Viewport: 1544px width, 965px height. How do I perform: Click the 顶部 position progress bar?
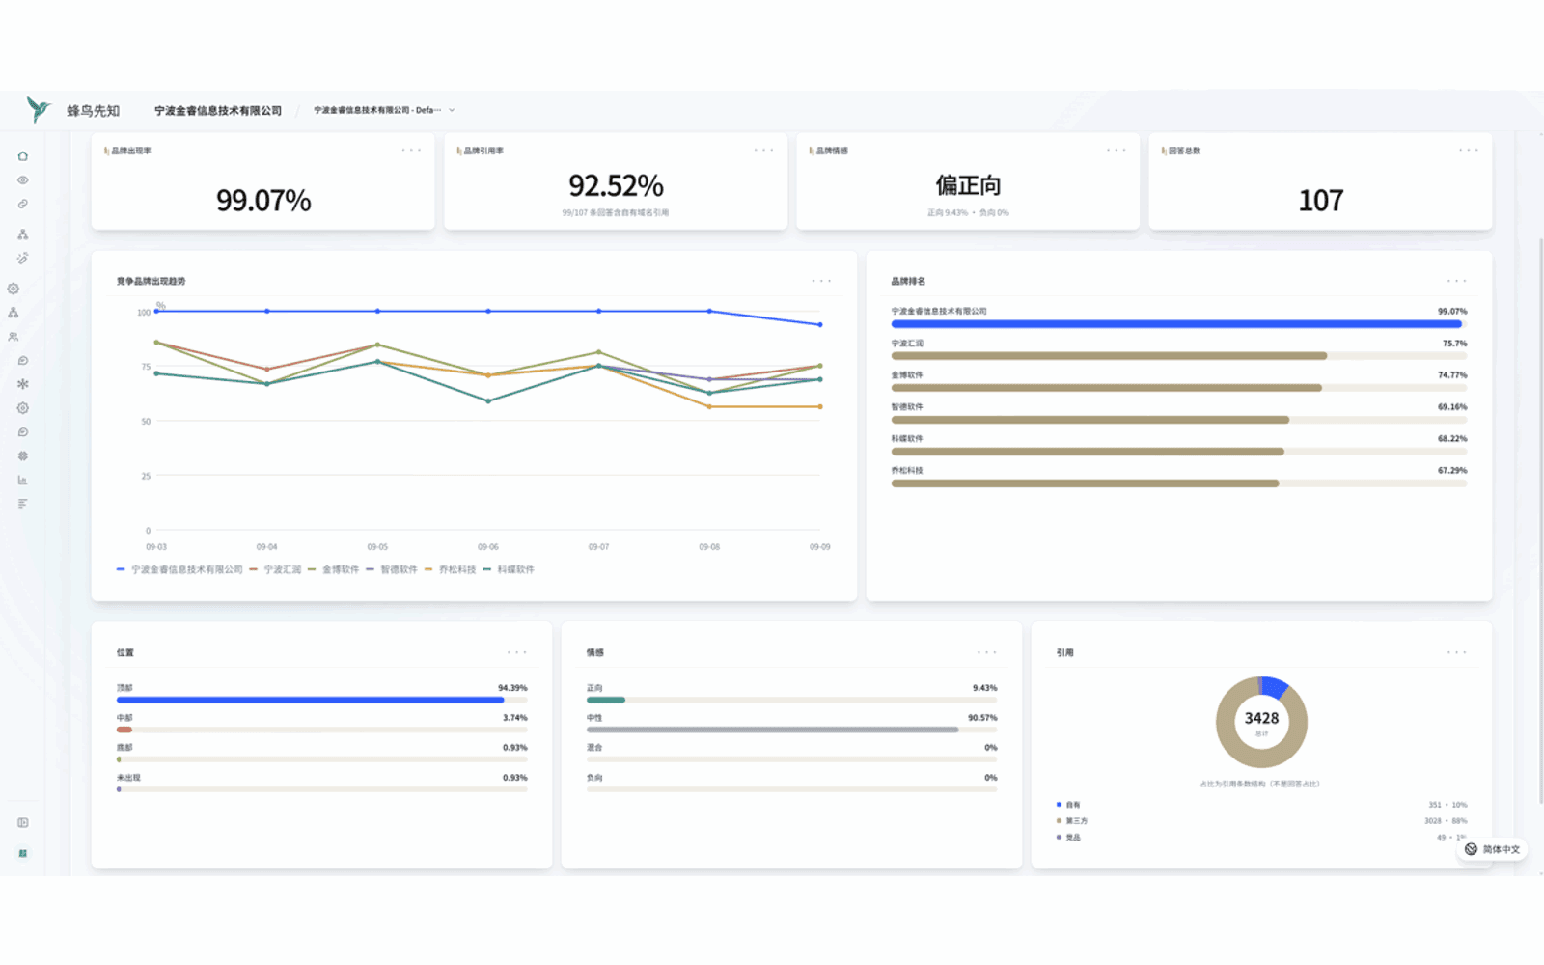tap(322, 700)
